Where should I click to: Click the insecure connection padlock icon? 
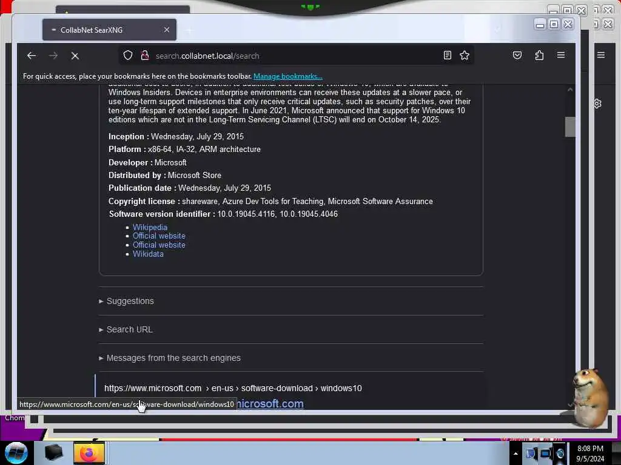click(x=145, y=55)
